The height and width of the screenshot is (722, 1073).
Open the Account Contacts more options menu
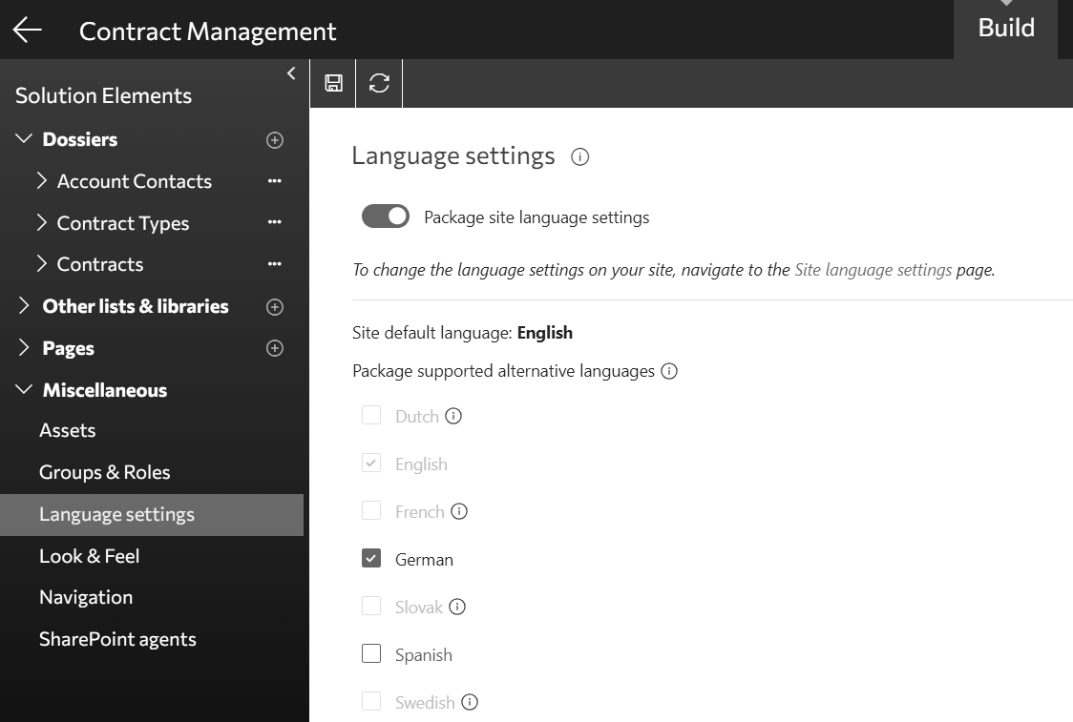pyautogui.click(x=275, y=181)
